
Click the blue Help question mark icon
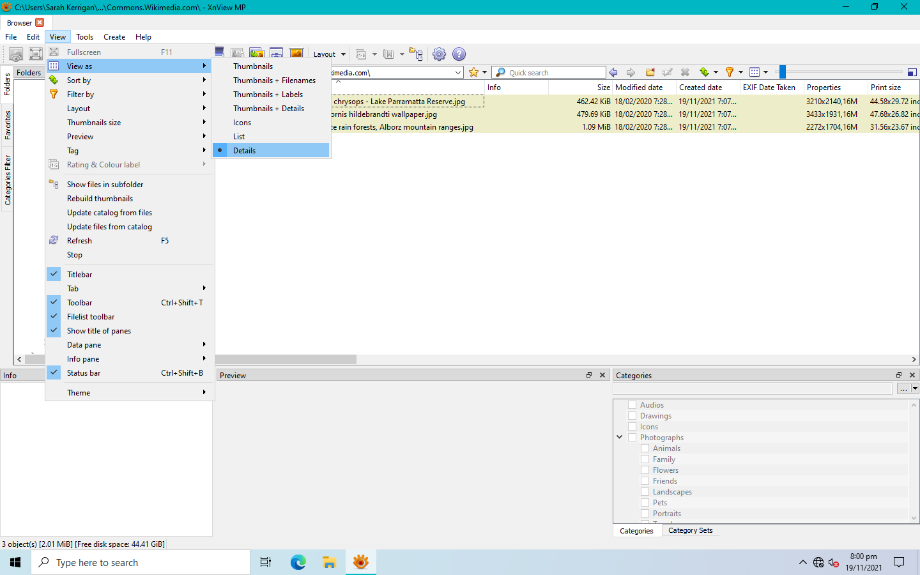coord(459,54)
